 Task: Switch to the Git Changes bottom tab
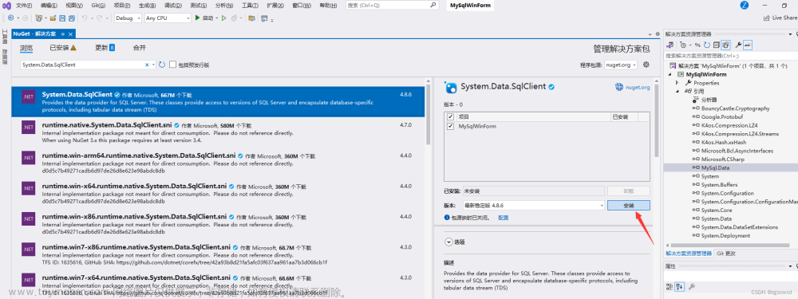tap(725, 254)
